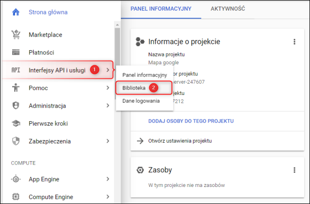Open the Informacje o projekcie options menu
310x204 pixels.
[294, 42]
